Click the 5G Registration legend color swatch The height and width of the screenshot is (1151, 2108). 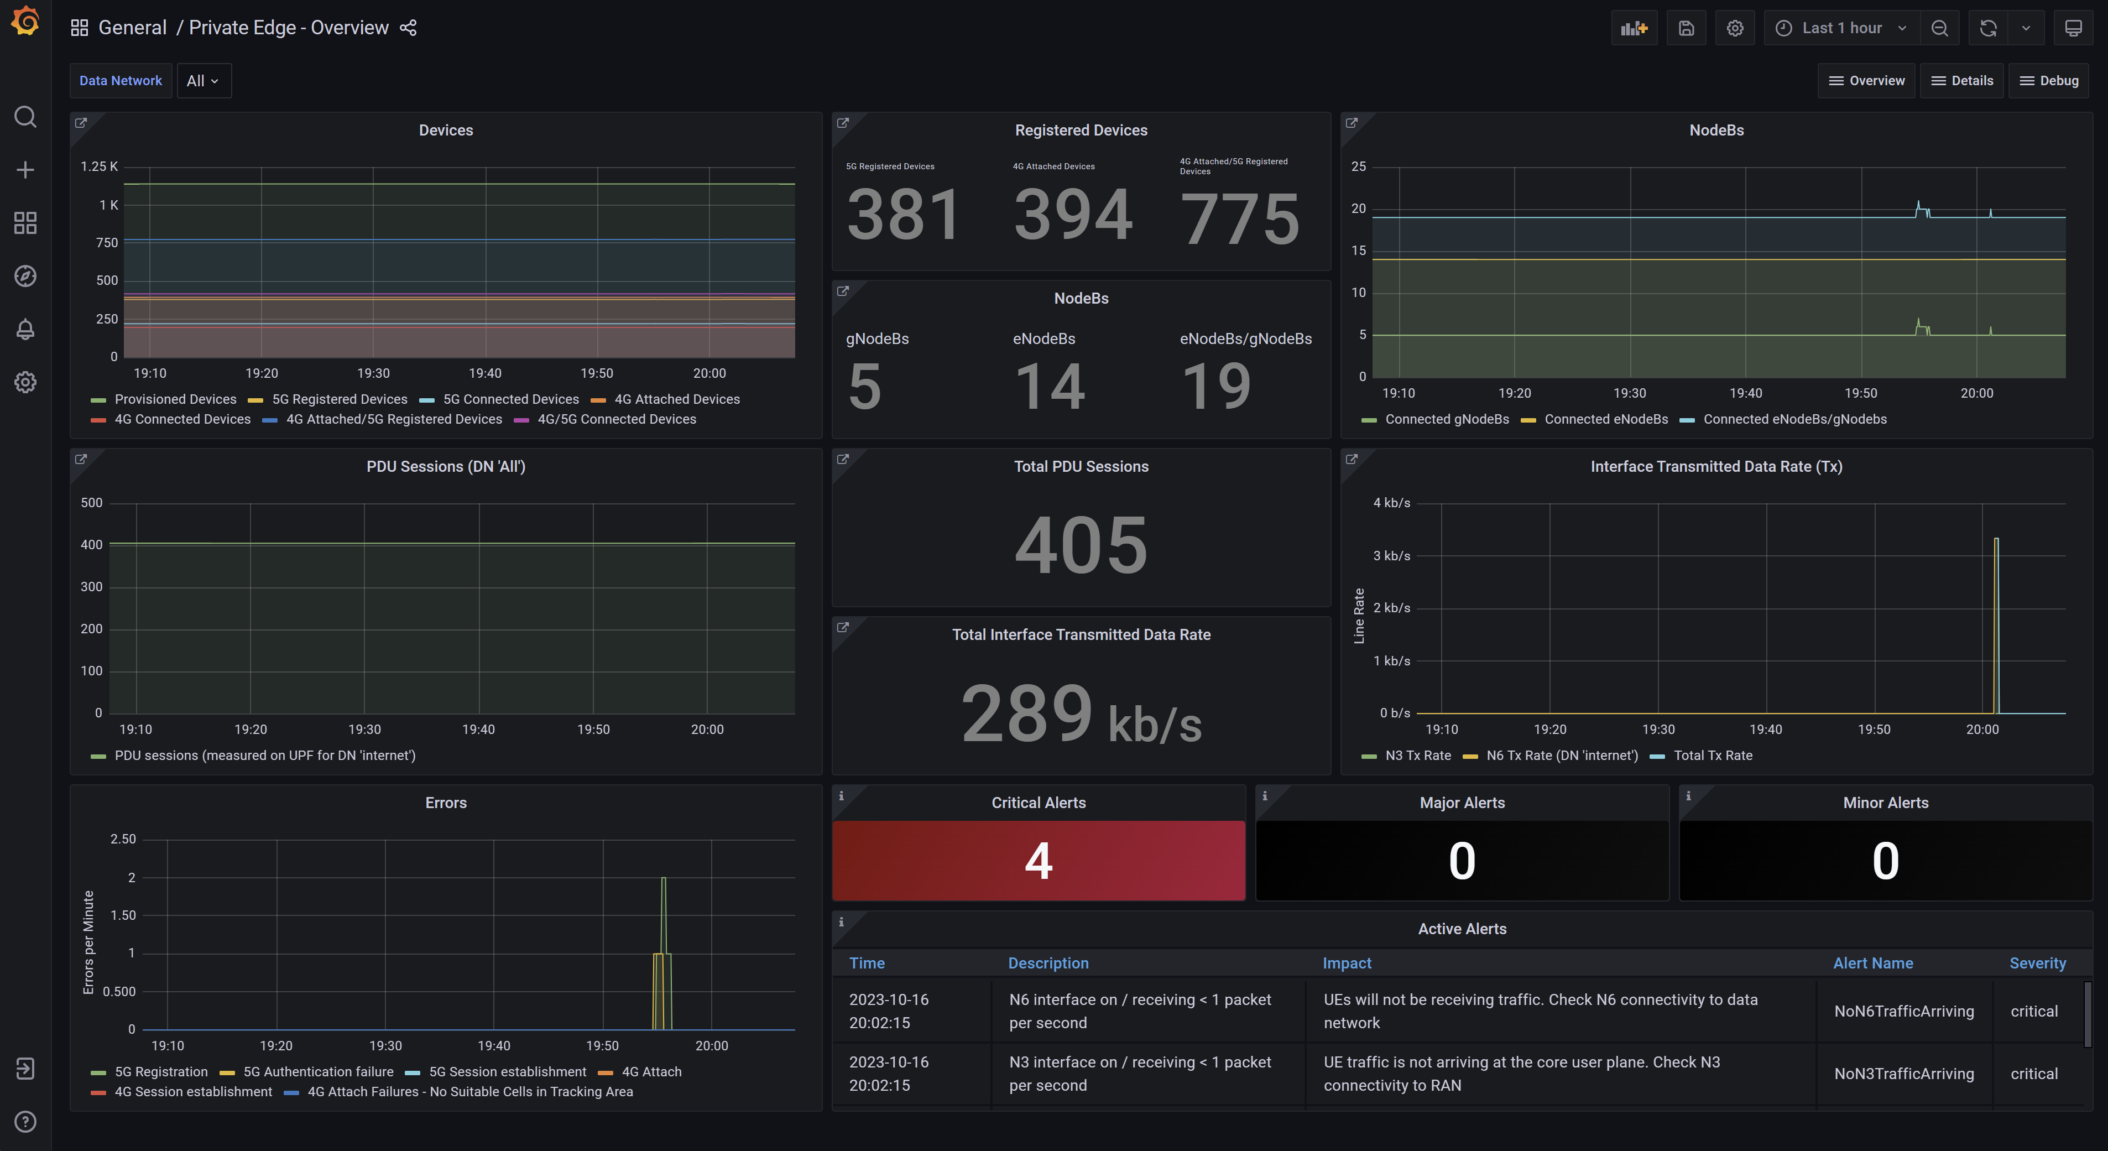click(98, 1072)
